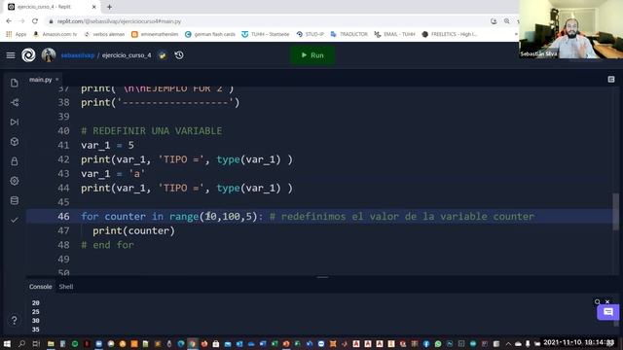The image size is (623, 350).
Task: Open the Version control sidebar icon
Action: point(15,102)
